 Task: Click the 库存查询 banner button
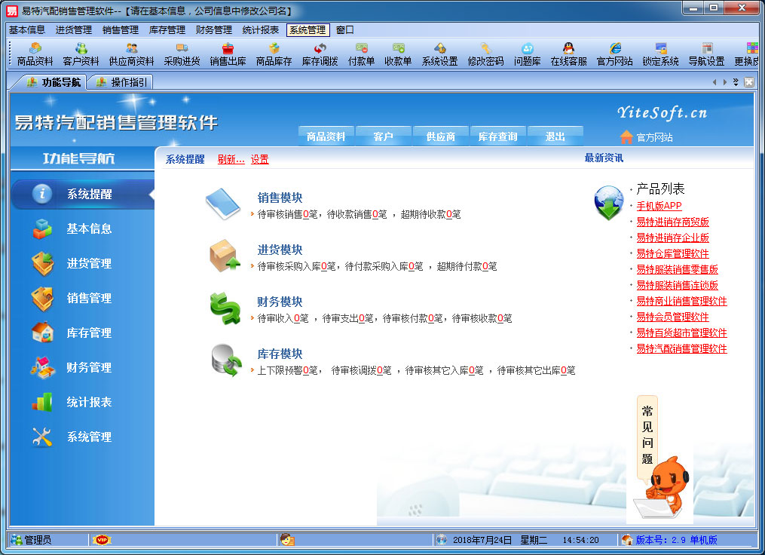point(497,136)
